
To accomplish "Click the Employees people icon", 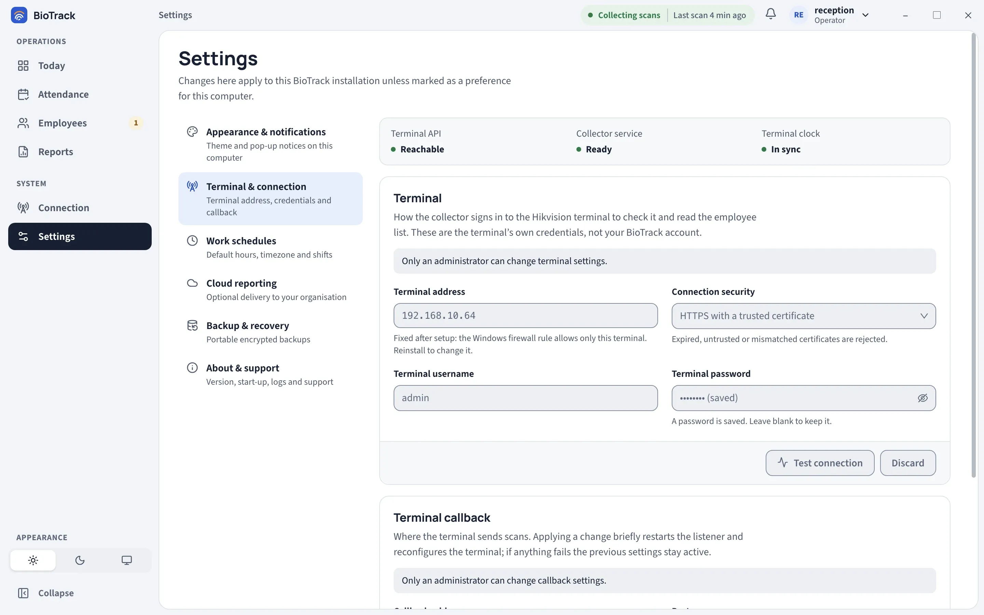I will pyautogui.click(x=23, y=123).
